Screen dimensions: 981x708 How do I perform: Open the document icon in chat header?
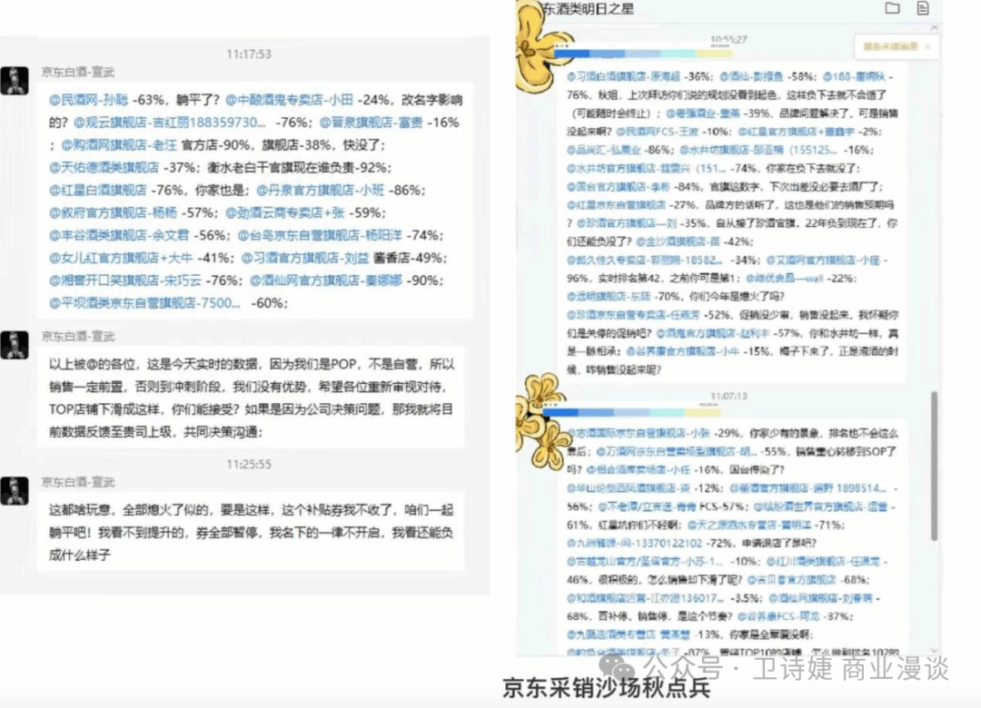point(924,9)
